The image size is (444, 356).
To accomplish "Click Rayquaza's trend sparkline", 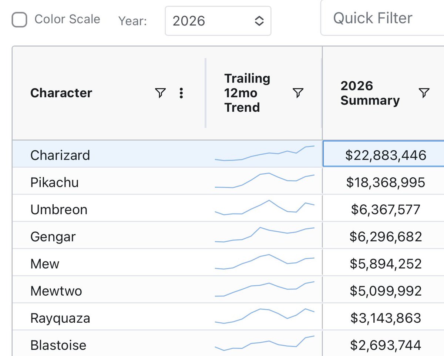I will pyautogui.click(x=265, y=316).
